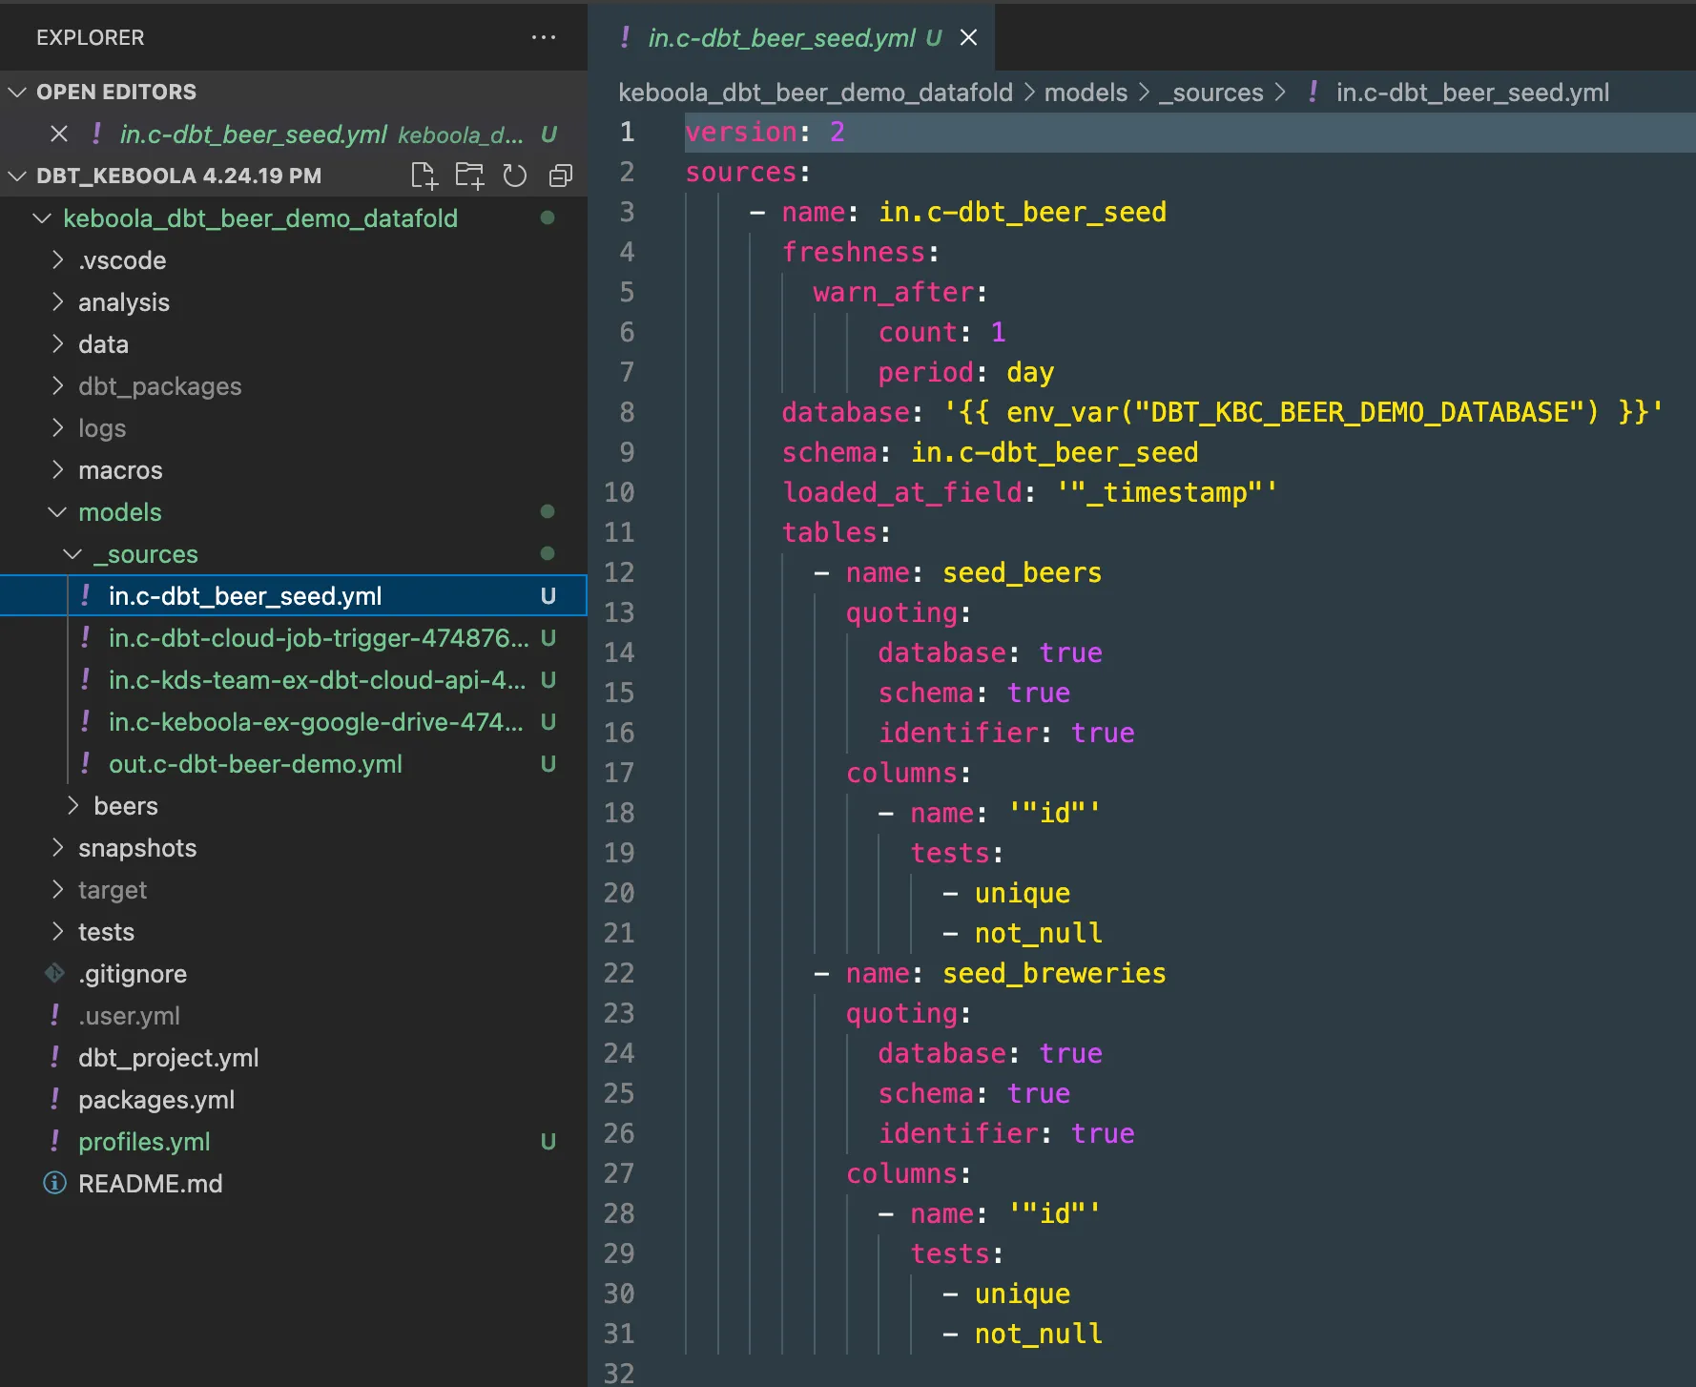1696x1387 pixels.
Task: Click the info icon beside README.md
Action: [x=55, y=1183]
